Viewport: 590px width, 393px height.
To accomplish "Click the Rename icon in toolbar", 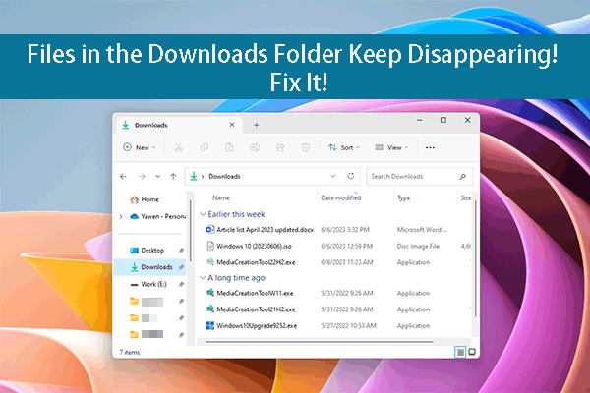I will point(255,147).
